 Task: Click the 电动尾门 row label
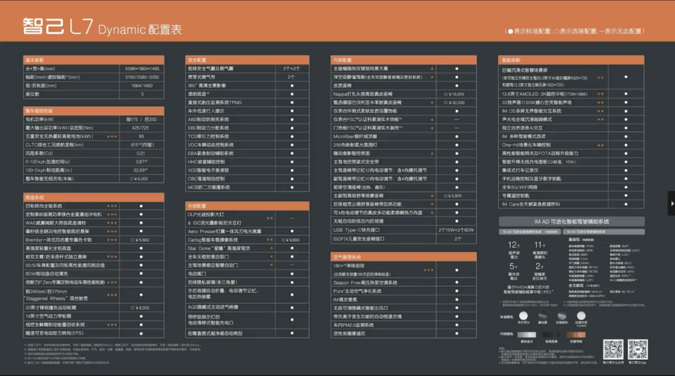197,274
